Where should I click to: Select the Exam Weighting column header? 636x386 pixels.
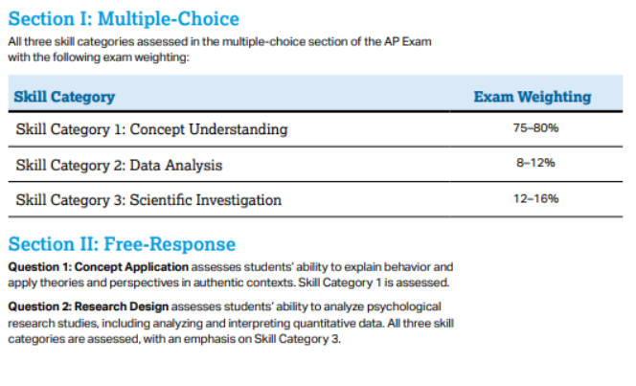click(533, 97)
